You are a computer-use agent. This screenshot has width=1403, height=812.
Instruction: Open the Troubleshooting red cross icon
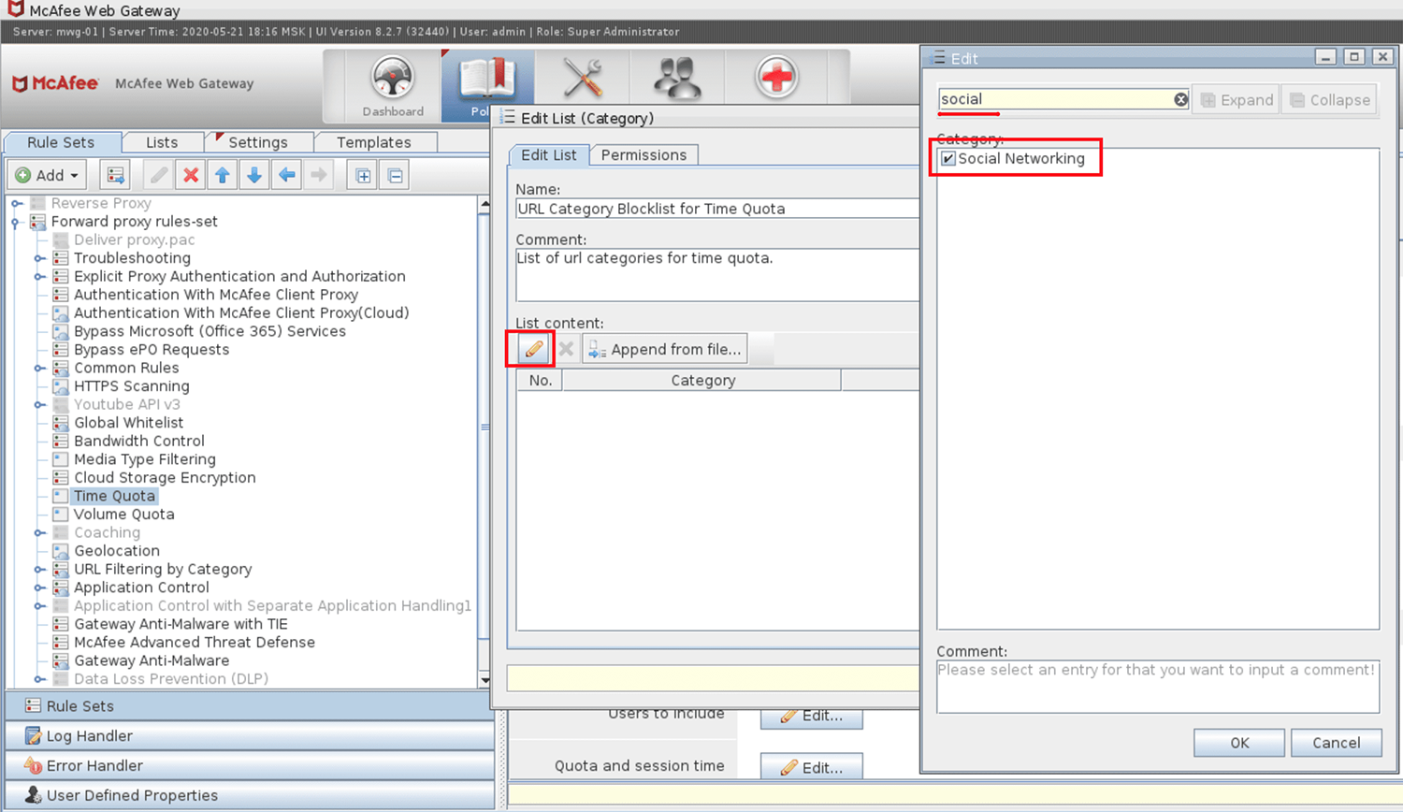[x=776, y=78]
